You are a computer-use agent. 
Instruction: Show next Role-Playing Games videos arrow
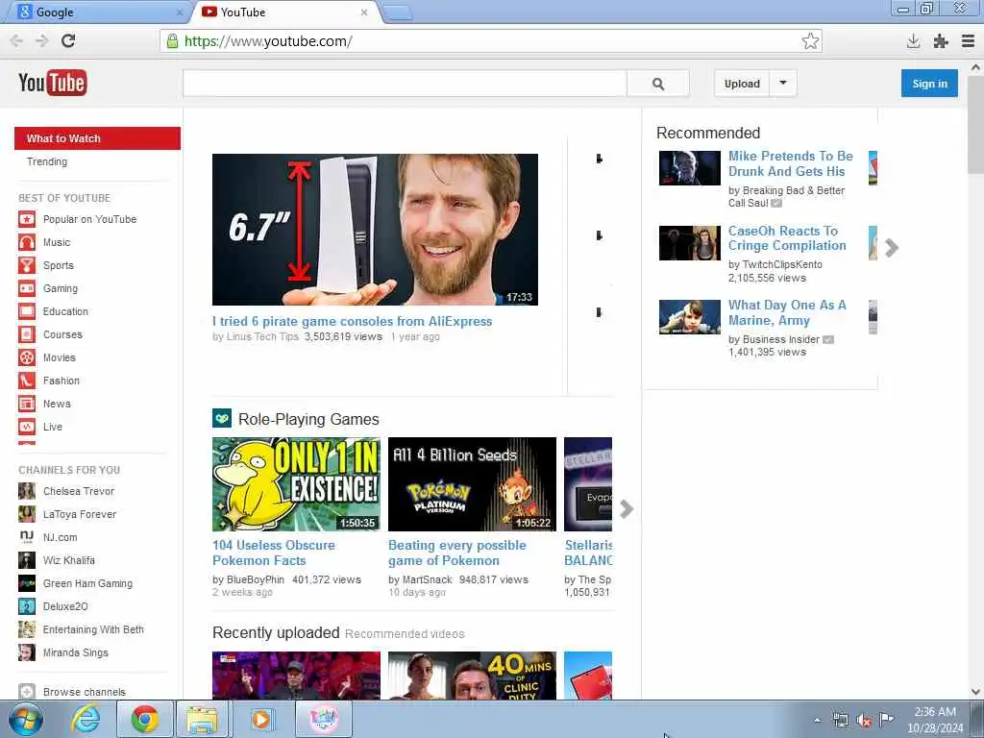[626, 509]
